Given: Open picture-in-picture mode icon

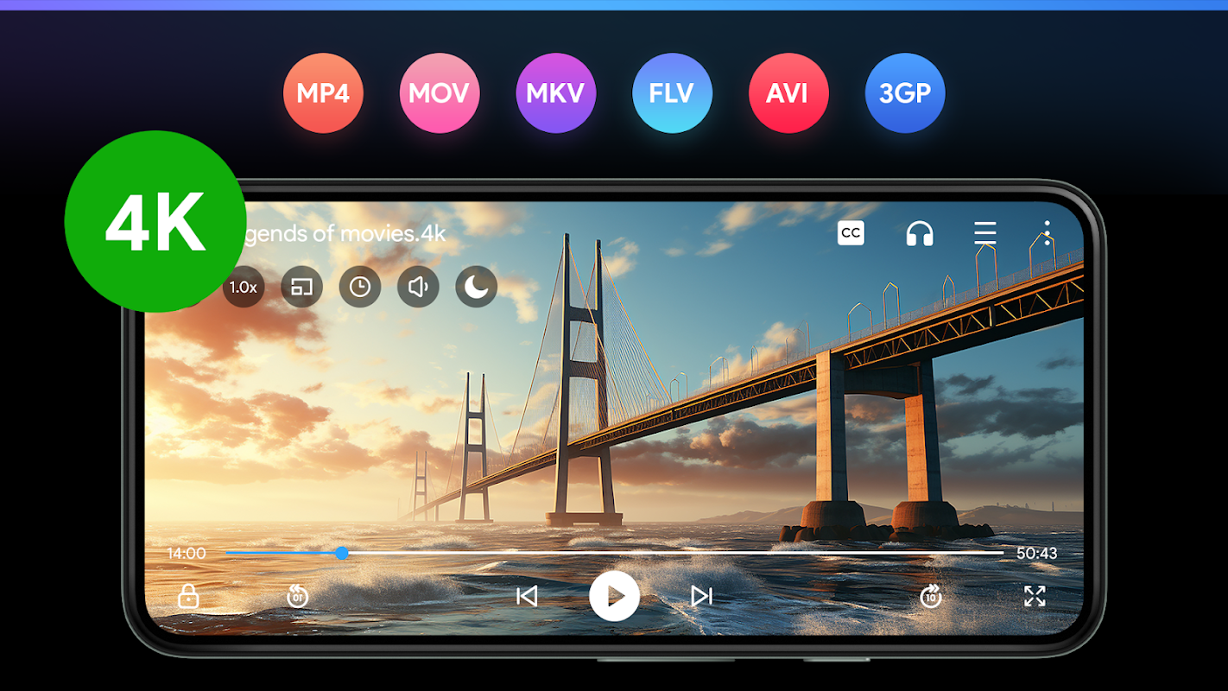Looking at the screenshot, I should click(301, 287).
